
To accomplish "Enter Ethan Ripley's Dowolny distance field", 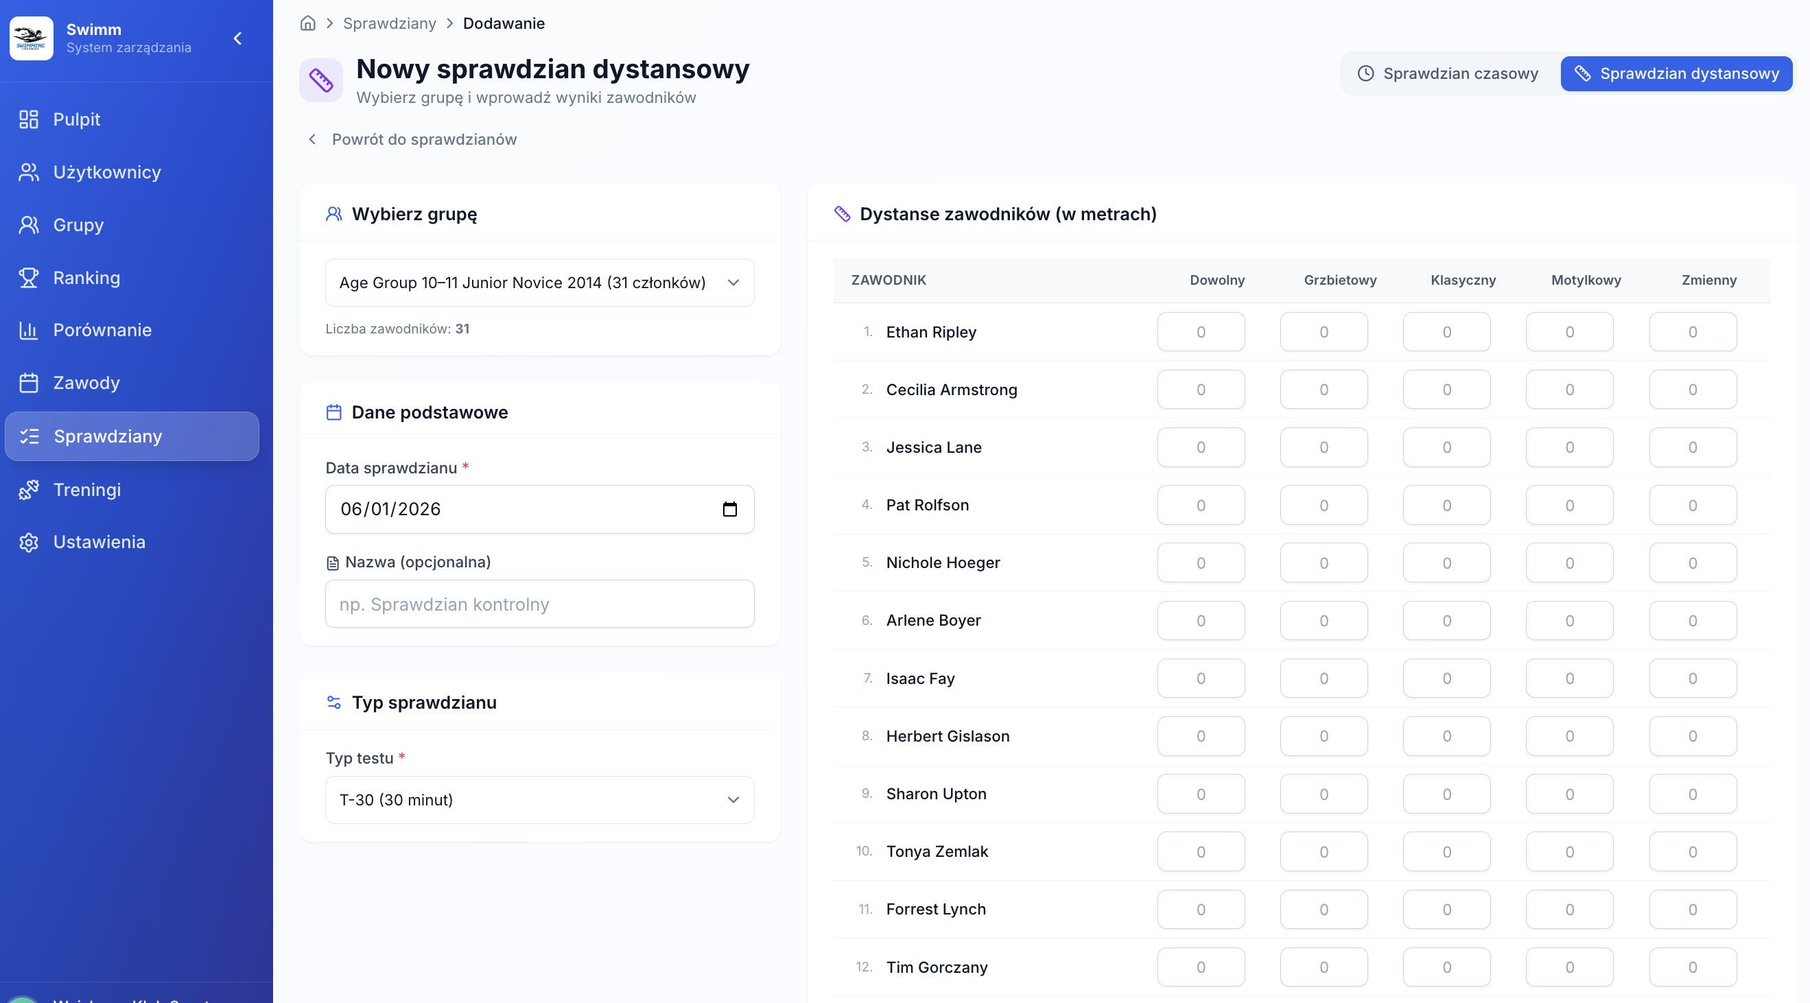I will 1201,331.
